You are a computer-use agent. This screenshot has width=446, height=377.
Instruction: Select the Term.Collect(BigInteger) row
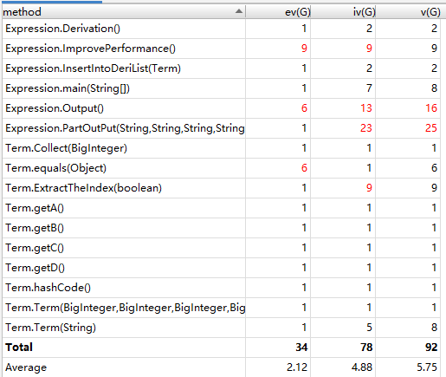[x=221, y=148]
